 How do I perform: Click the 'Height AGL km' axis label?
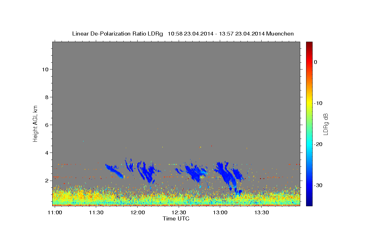click(35, 124)
